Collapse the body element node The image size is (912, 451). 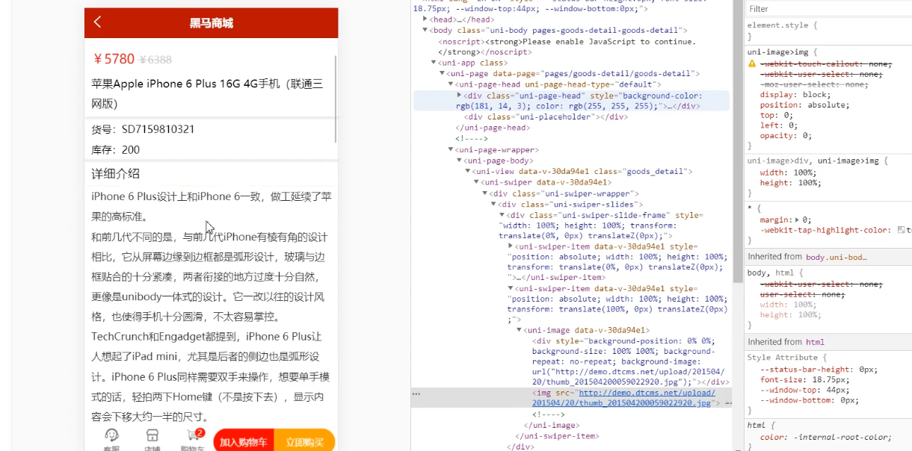(x=425, y=31)
